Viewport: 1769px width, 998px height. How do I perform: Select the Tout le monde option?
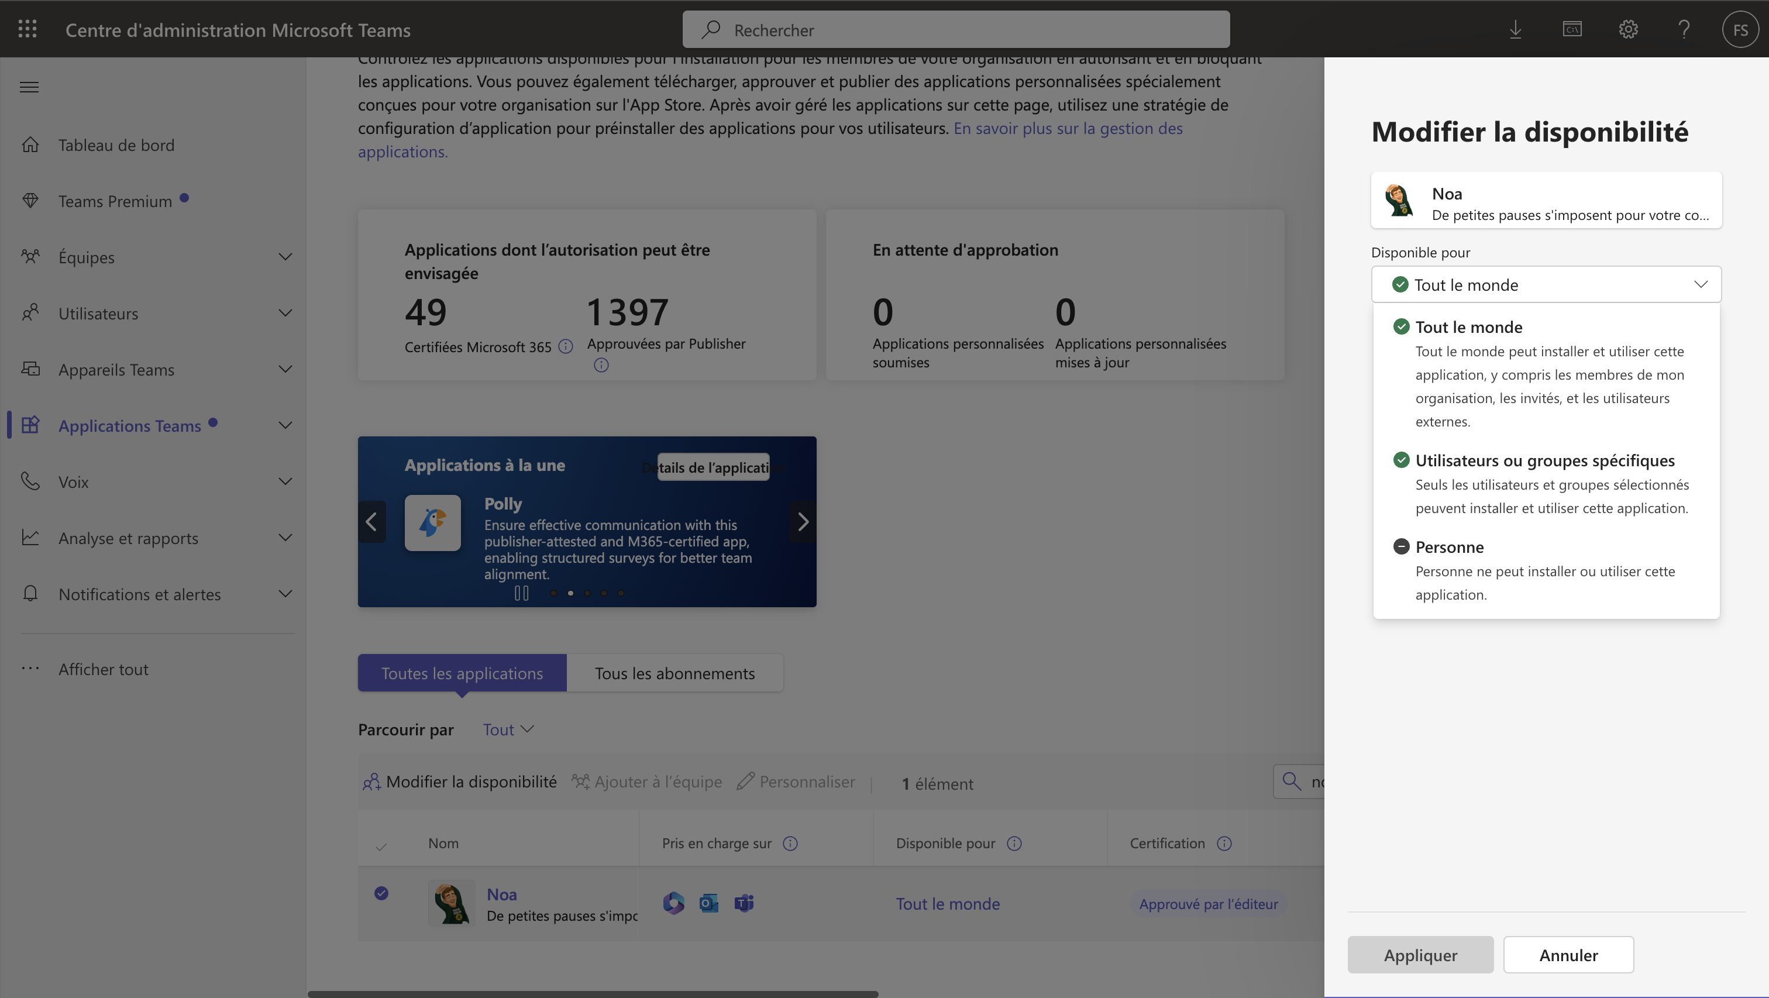click(x=1546, y=373)
